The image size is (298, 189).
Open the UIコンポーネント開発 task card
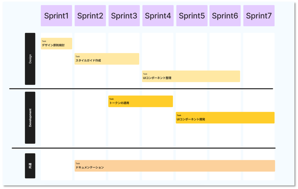pos(225,118)
